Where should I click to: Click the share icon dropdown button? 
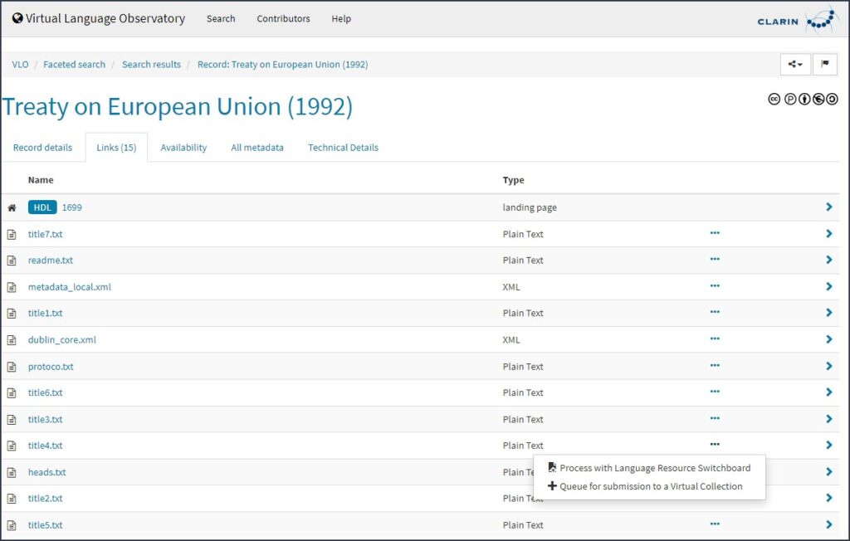click(x=795, y=65)
